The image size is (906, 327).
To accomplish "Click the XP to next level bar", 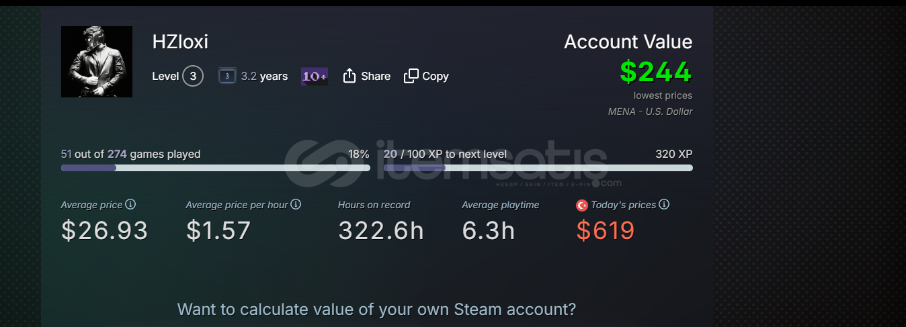I will click(538, 168).
